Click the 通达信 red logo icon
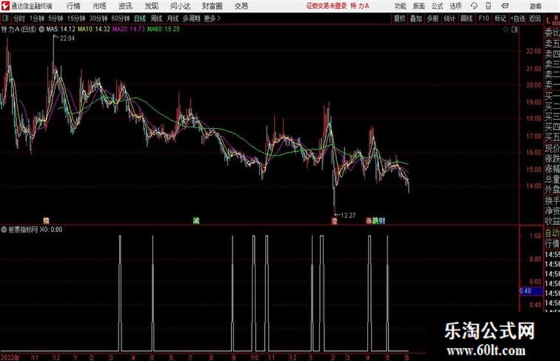This screenshot has height=361, width=560. (x=5, y=6)
